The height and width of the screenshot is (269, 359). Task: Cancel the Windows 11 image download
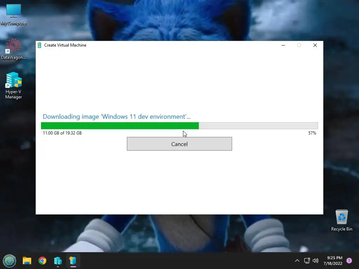[x=179, y=144]
